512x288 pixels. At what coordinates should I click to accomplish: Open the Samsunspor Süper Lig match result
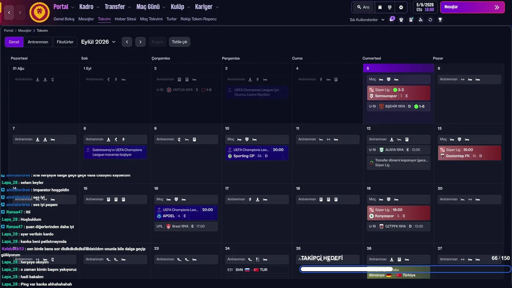(x=398, y=93)
